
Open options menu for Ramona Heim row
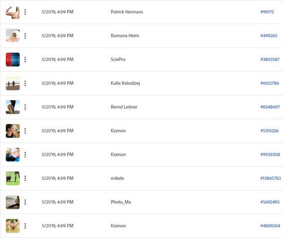pyautogui.click(x=25, y=36)
